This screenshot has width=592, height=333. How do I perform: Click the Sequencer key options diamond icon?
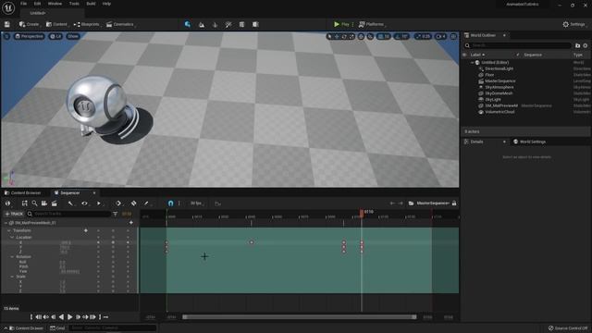click(118, 203)
